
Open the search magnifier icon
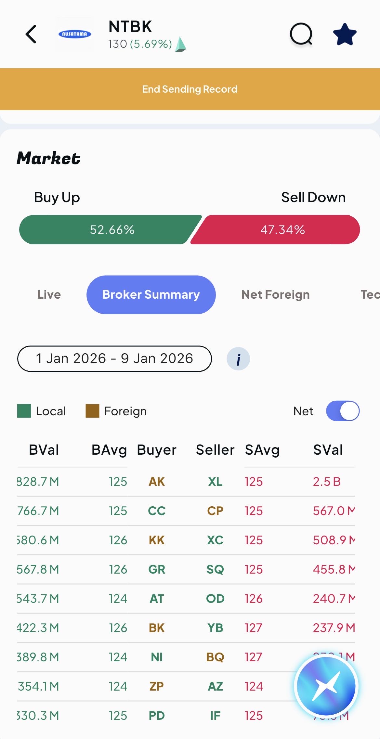point(301,34)
